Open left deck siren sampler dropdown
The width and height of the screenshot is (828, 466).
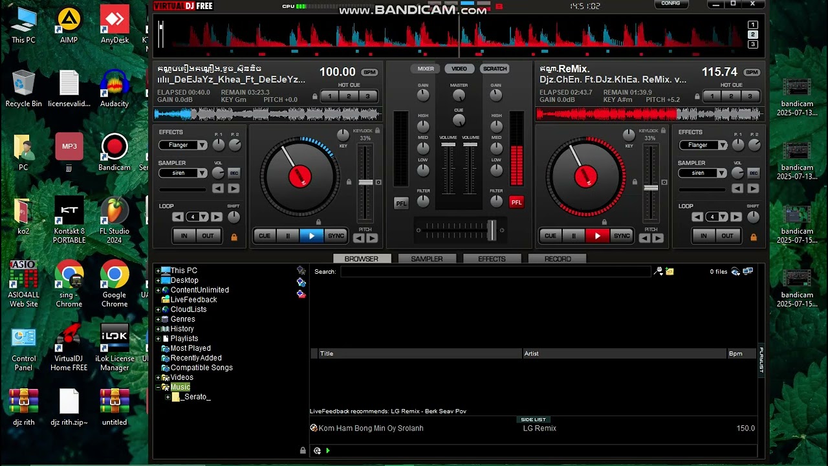[x=183, y=173]
